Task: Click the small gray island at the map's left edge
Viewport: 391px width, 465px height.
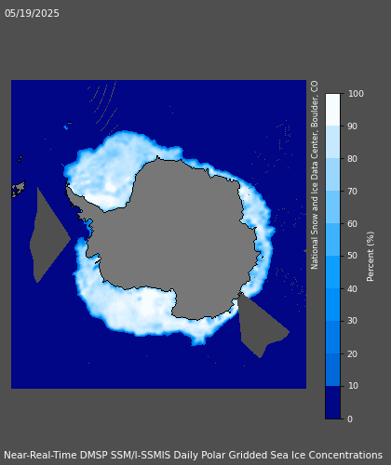Action: click(x=18, y=189)
